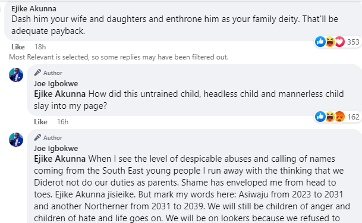Open Joe Igbokwe profile name in second reply

coord(56,149)
